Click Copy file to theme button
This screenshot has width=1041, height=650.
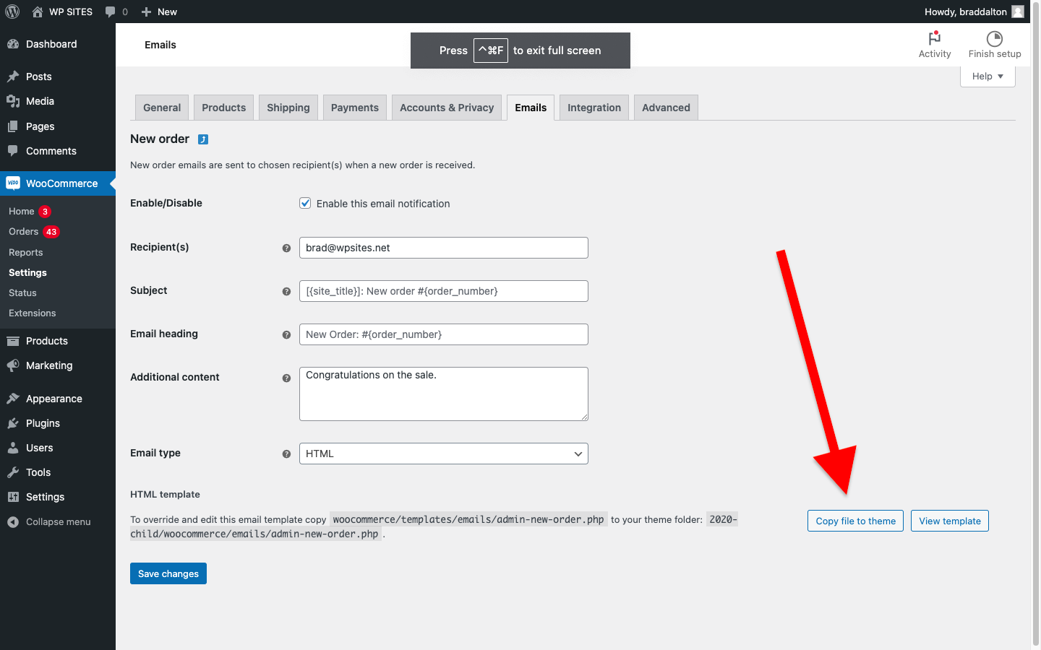coord(855,521)
